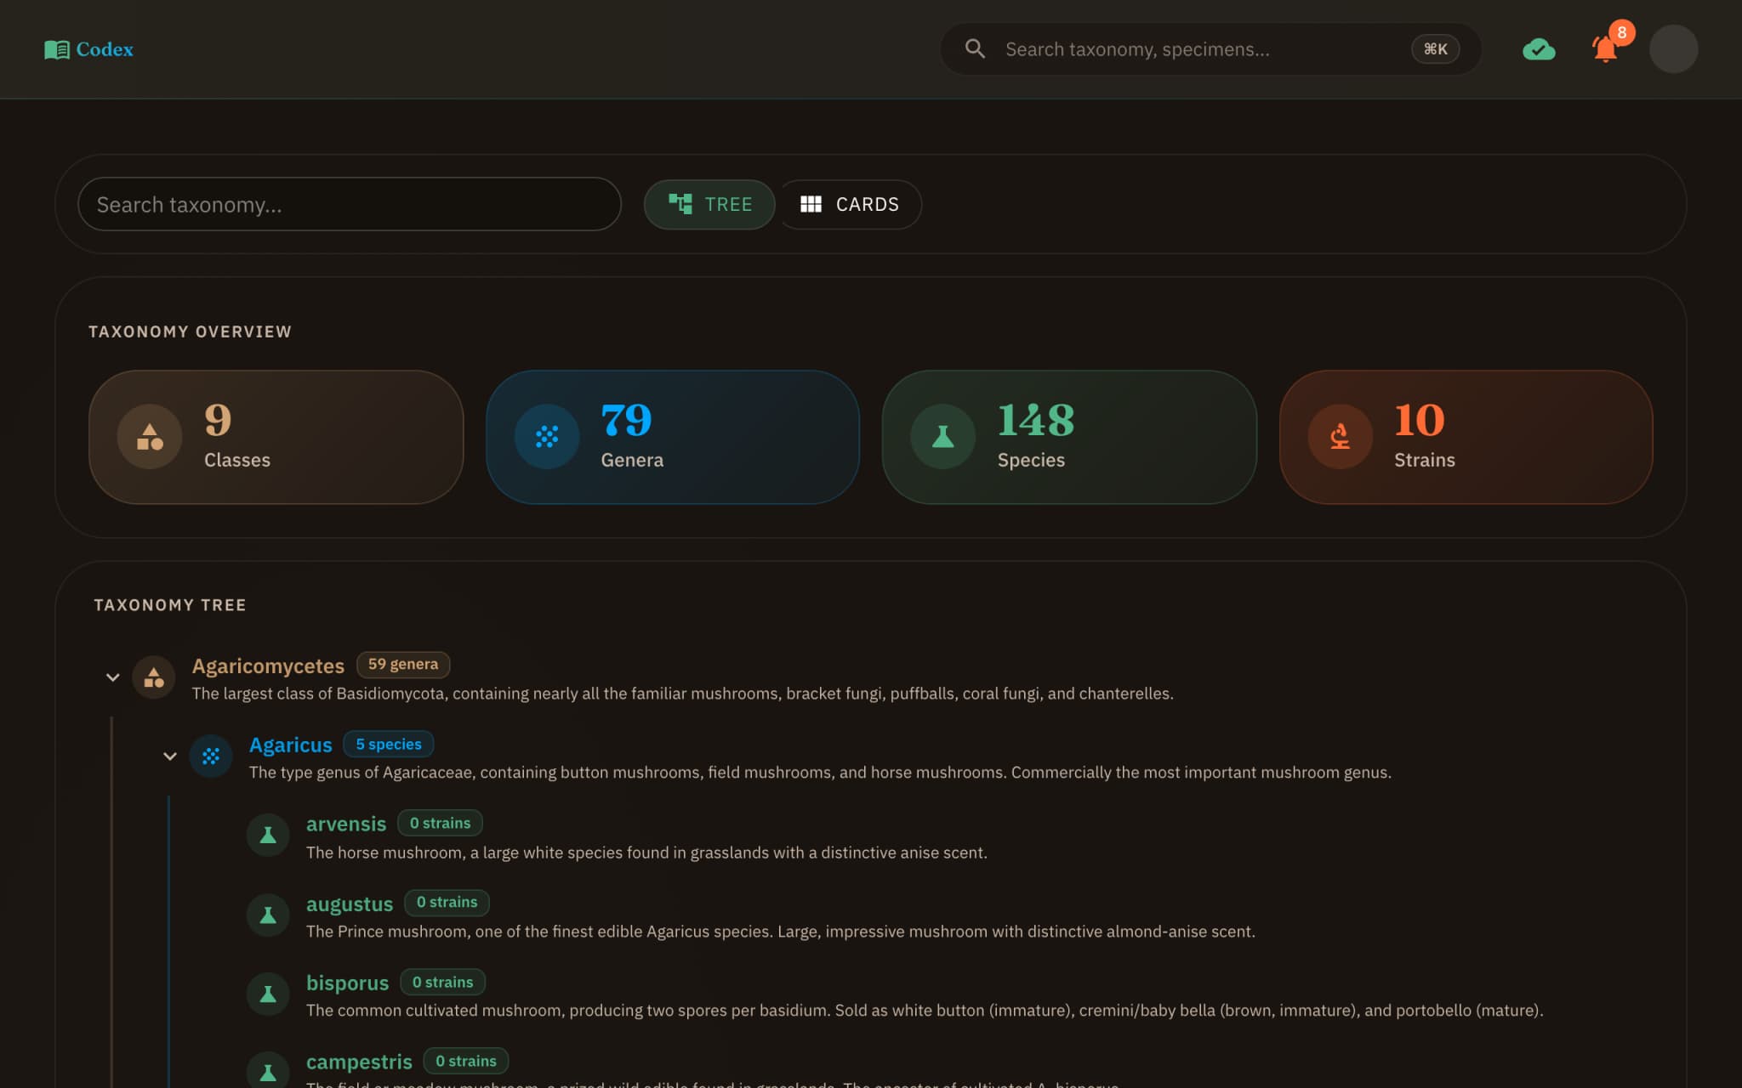Switch to TREE view mode

pyautogui.click(x=709, y=204)
